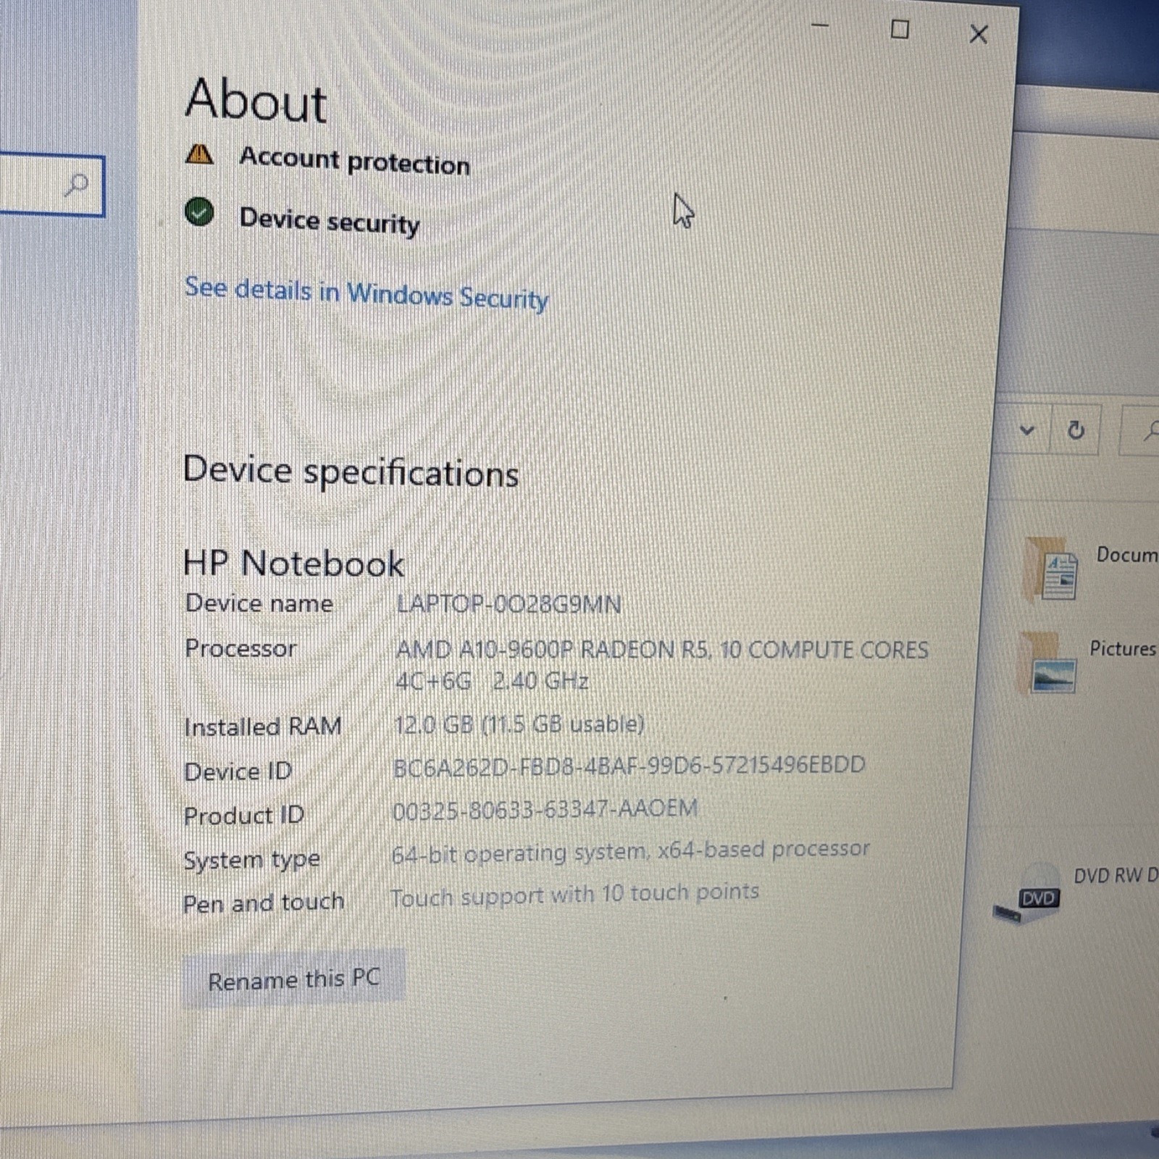Select the Account protection label
Viewport: 1159px width, 1159px height.
click(x=355, y=160)
